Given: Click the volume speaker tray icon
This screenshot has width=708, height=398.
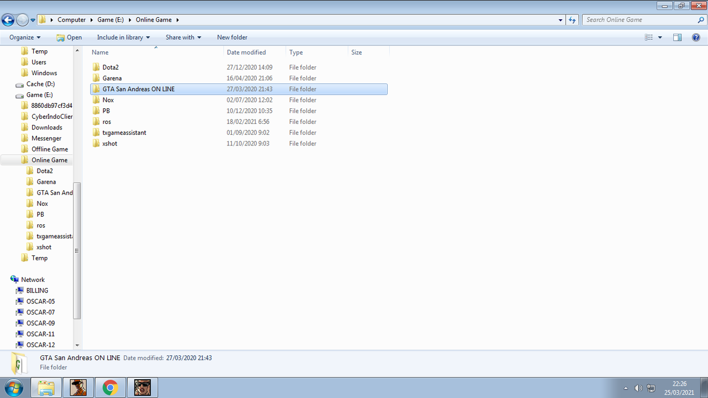Looking at the screenshot, I should (638, 388).
